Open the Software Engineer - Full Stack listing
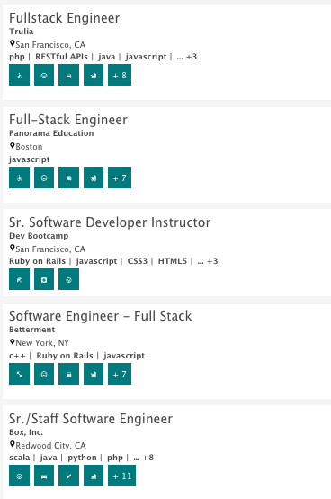This screenshot has height=499, width=331. coord(101,316)
